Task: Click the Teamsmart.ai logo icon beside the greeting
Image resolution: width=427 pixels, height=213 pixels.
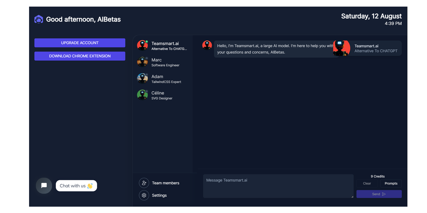Action: pyautogui.click(x=39, y=19)
